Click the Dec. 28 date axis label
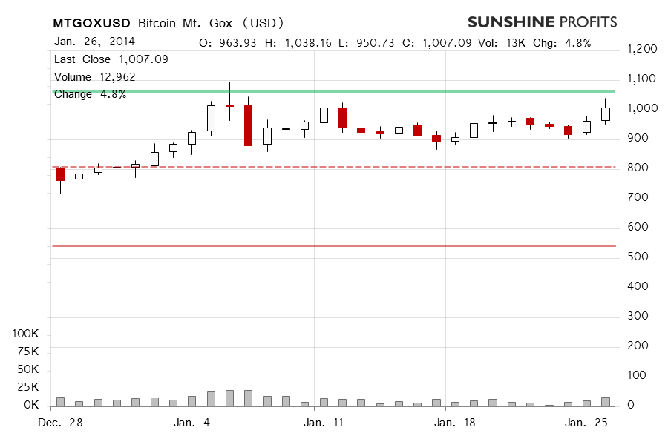Viewport: 668px width, 442px height. click(x=60, y=423)
